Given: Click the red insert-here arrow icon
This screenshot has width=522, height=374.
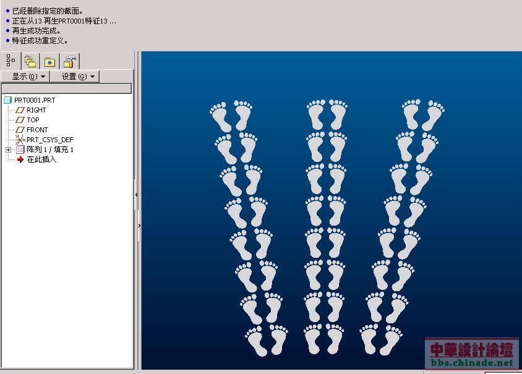Looking at the screenshot, I should [20, 159].
